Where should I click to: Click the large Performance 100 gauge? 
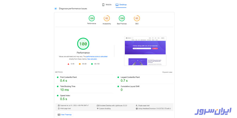click(x=83, y=44)
